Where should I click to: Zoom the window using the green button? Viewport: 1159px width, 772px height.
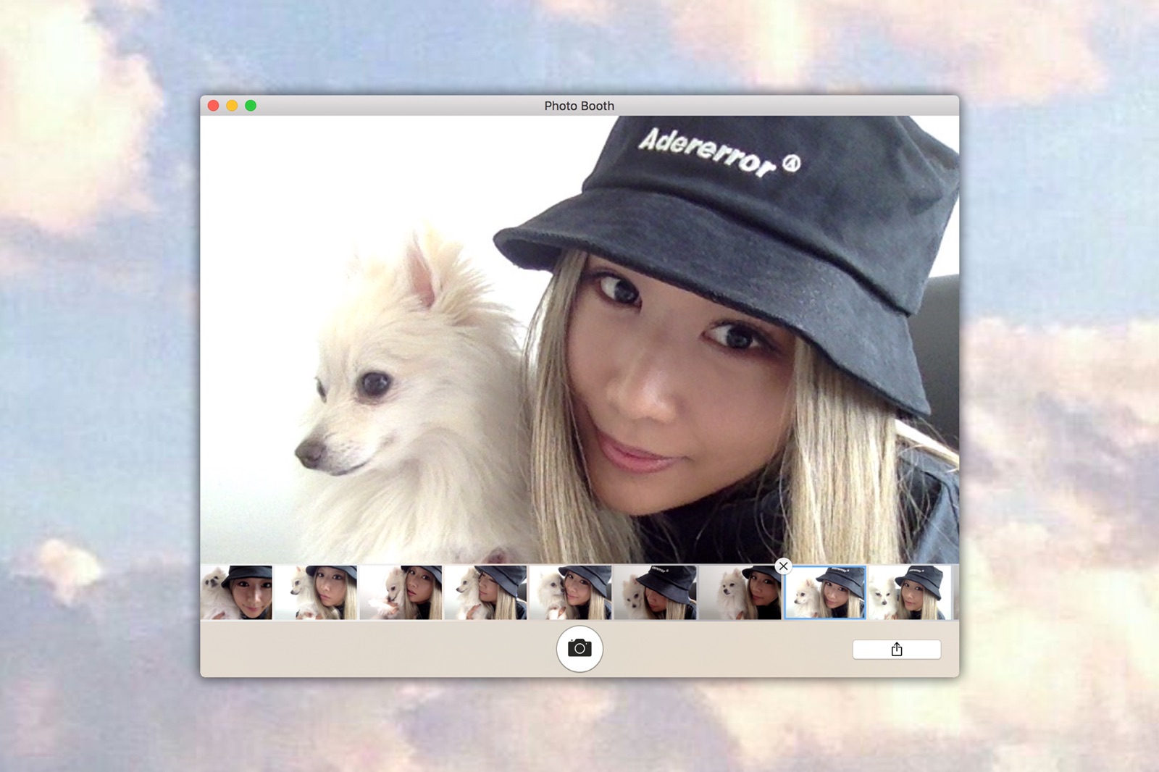pyautogui.click(x=251, y=106)
